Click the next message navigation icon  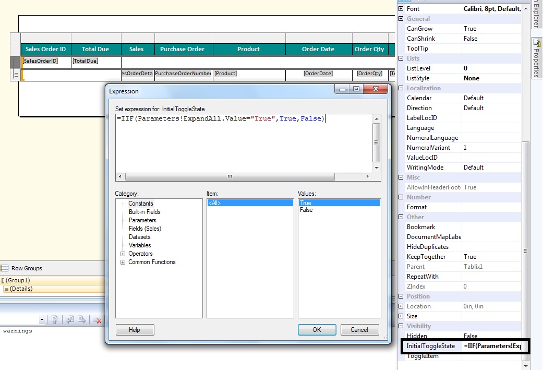pos(81,319)
